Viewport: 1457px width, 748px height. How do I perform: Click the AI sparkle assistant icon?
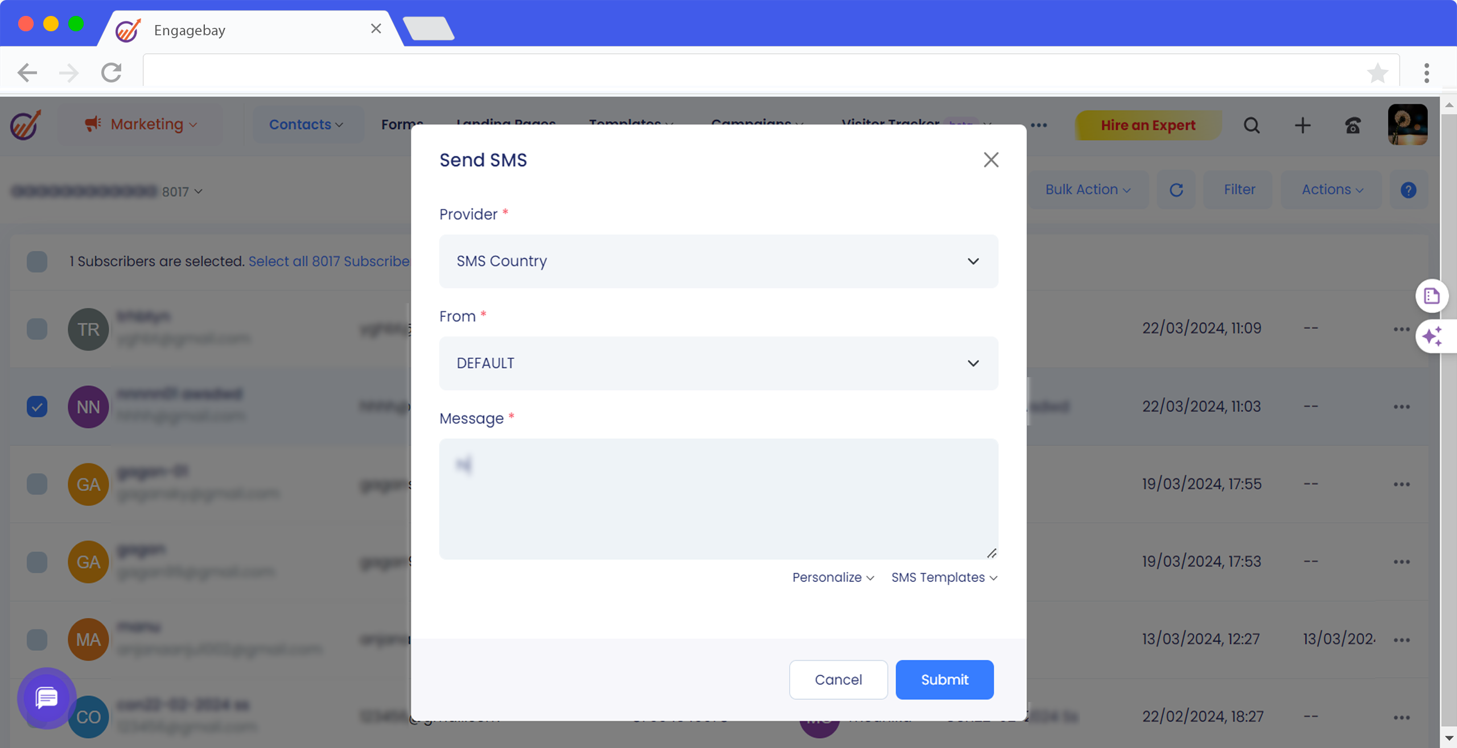coord(1432,336)
